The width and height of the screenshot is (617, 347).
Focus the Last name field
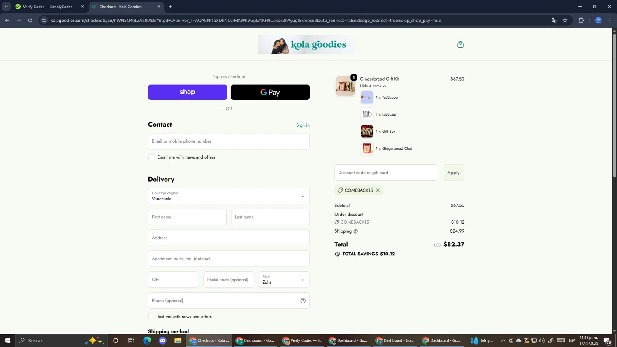click(x=270, y=217)
